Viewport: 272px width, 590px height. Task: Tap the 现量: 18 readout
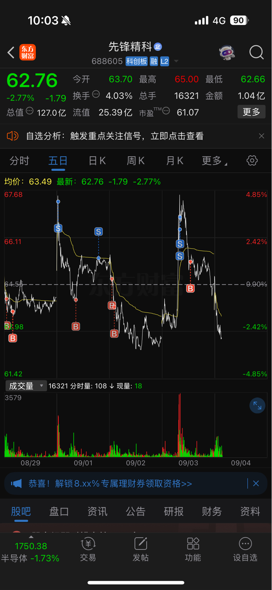point(129,386)
